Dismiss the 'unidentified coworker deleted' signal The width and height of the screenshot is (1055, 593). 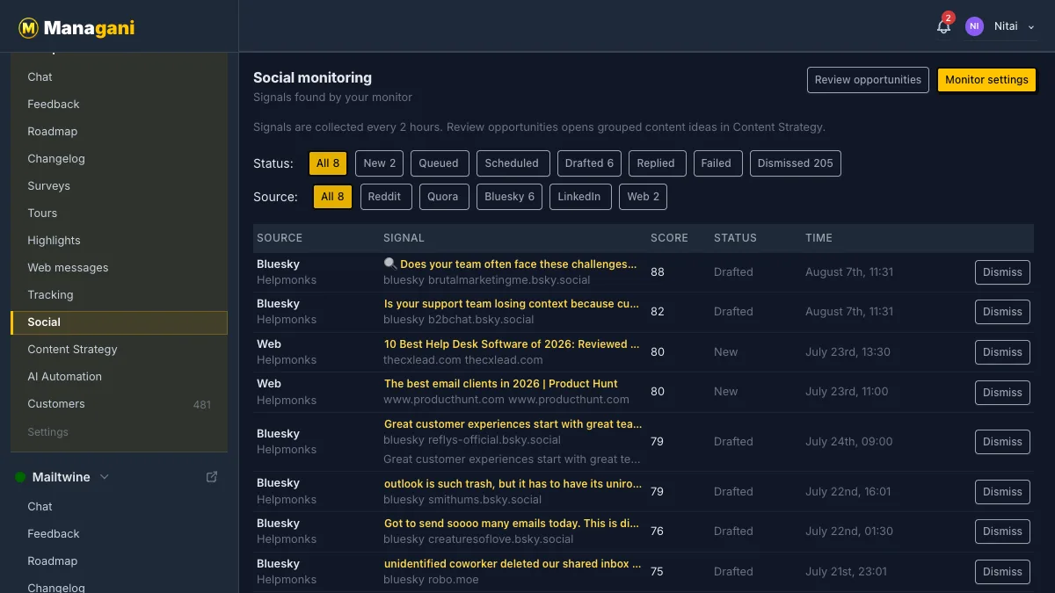point(1002,572)
